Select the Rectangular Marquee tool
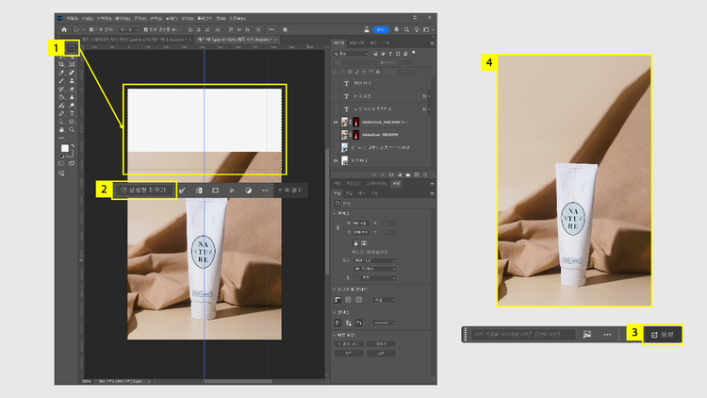 tap(73, 49)
